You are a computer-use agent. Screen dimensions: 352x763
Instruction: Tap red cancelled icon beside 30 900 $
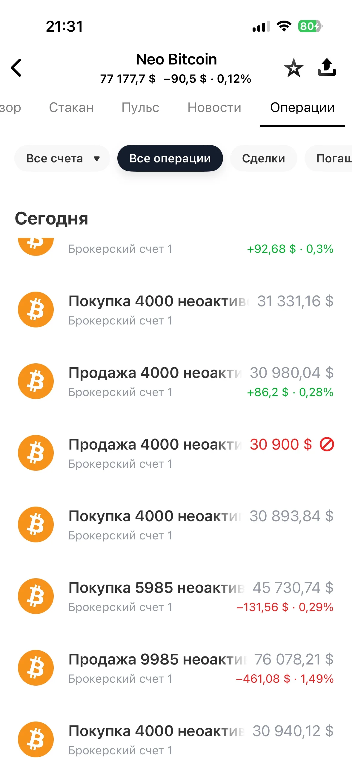[327, 444]
